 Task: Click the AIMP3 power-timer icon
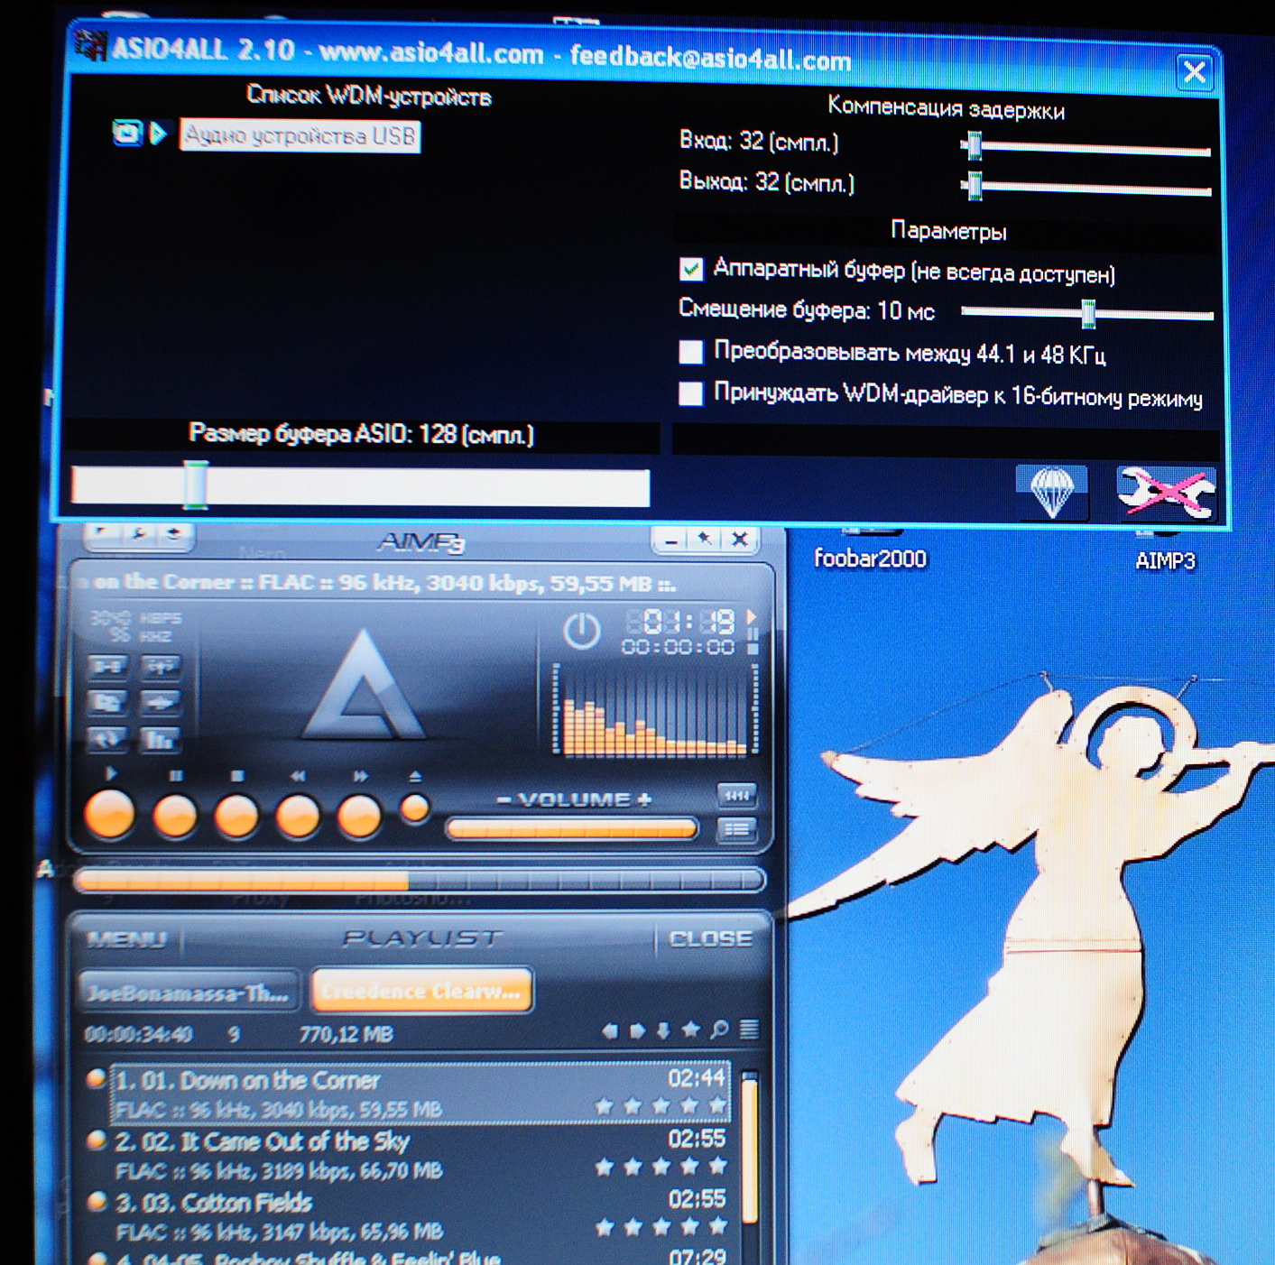(x=581, y=632)
